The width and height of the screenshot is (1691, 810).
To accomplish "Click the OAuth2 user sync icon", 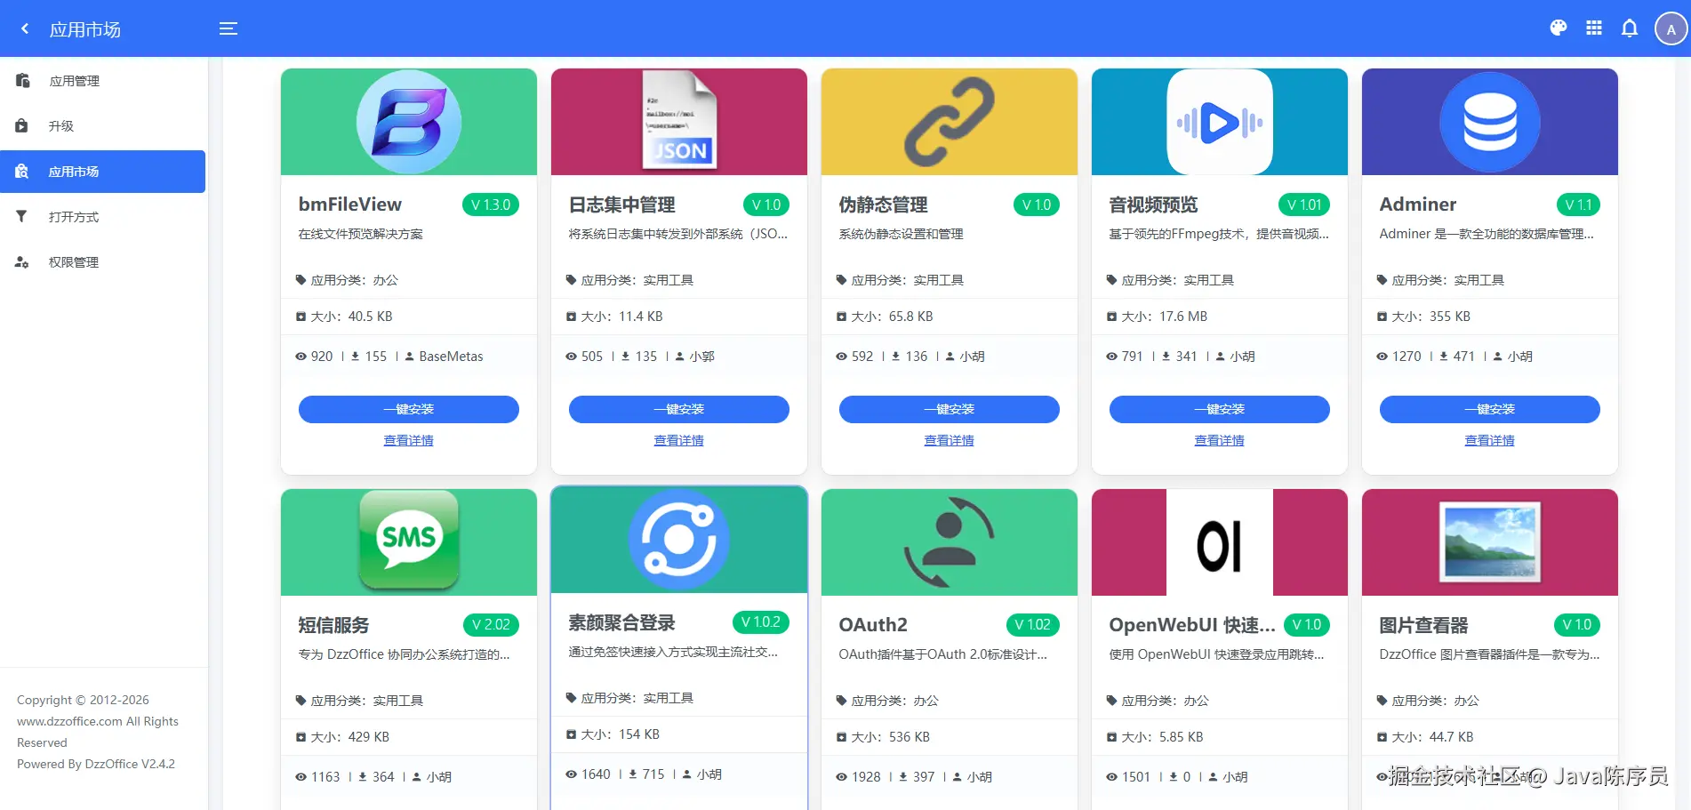I will point(950,542).
